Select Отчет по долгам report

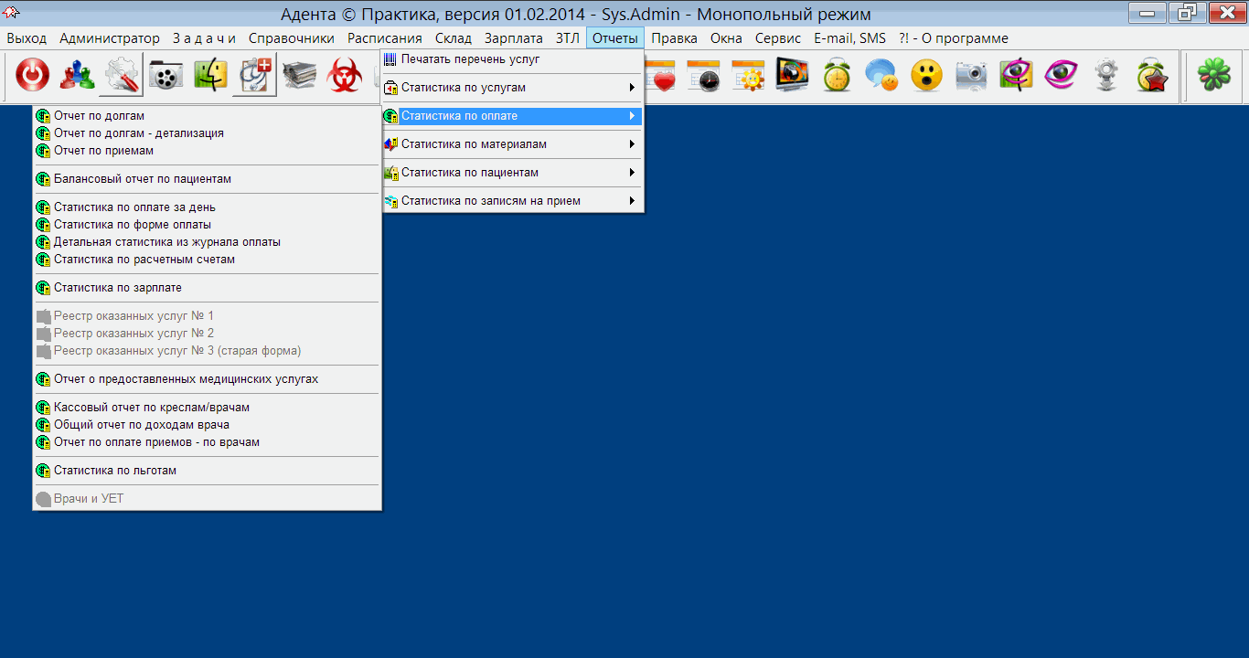click(x=99, y=116)
